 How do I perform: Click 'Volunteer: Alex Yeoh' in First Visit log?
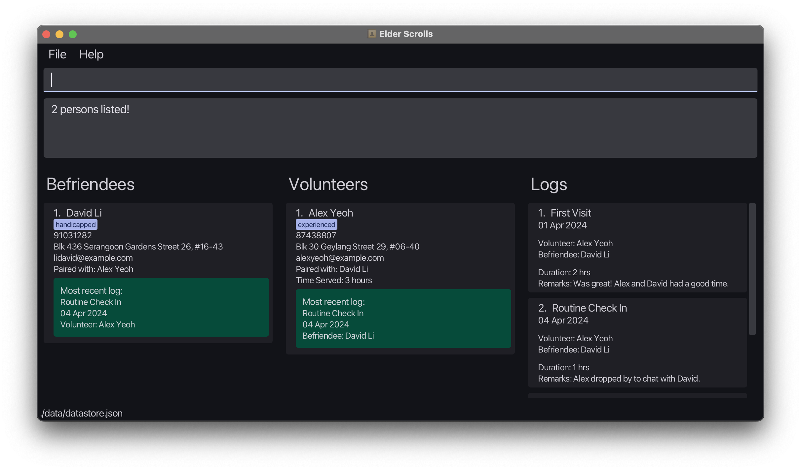(x=575, y=243)
